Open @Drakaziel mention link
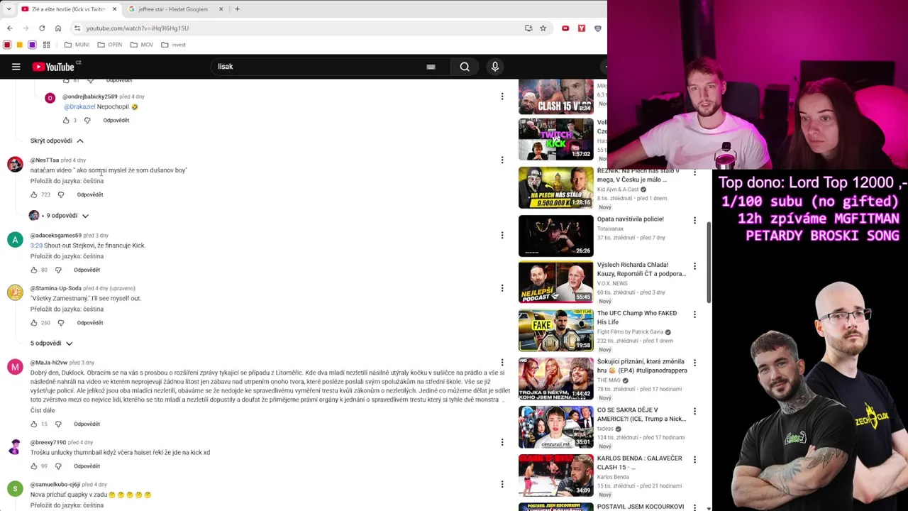Viewport: 908px width, 511px height. point(79,106)
